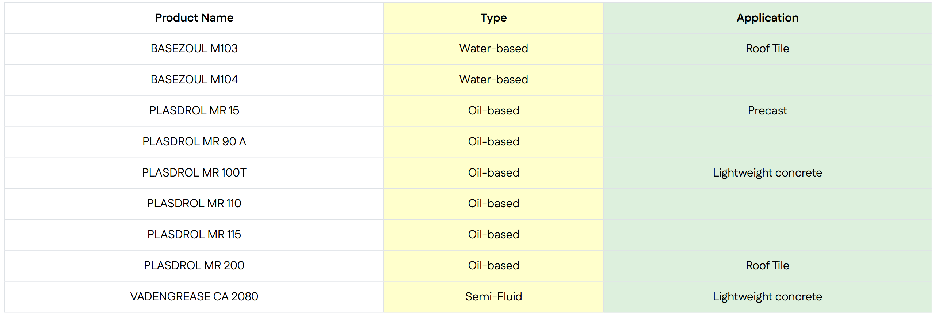Select the Semi-Fluid type cell

point(493,296)
